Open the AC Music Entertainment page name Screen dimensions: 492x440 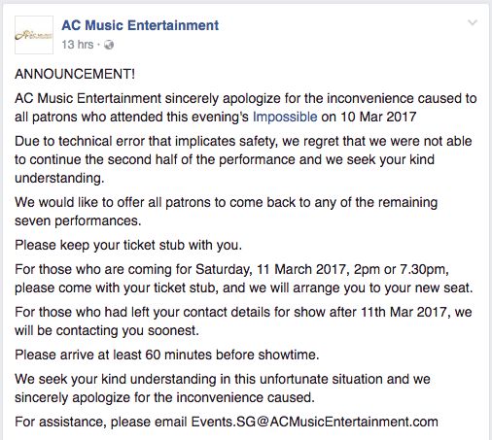[x=140, y=25]
